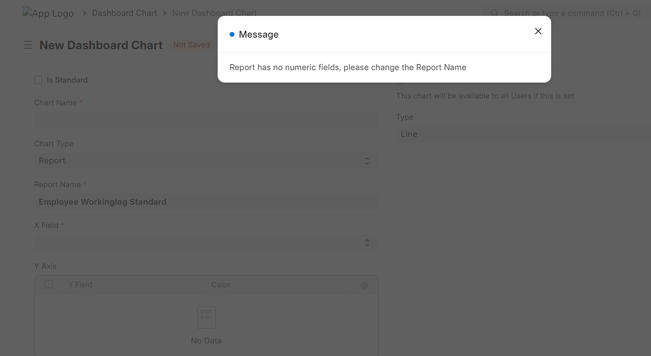Viewport: 651px width, 356px height.
Task: Click the Chart Name input field
Action: tap(206, 119)
